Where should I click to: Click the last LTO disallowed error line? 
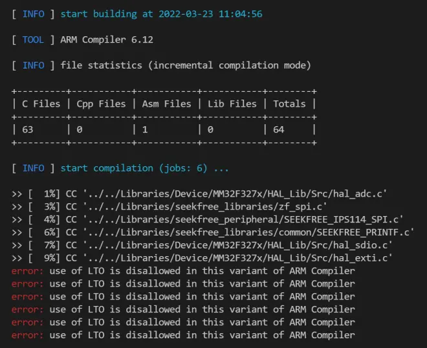(x=183, y=335)
